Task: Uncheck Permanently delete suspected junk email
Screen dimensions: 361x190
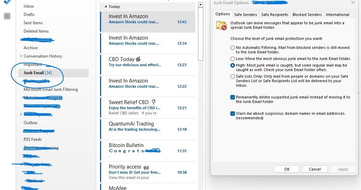Action: tap(232, 97)
